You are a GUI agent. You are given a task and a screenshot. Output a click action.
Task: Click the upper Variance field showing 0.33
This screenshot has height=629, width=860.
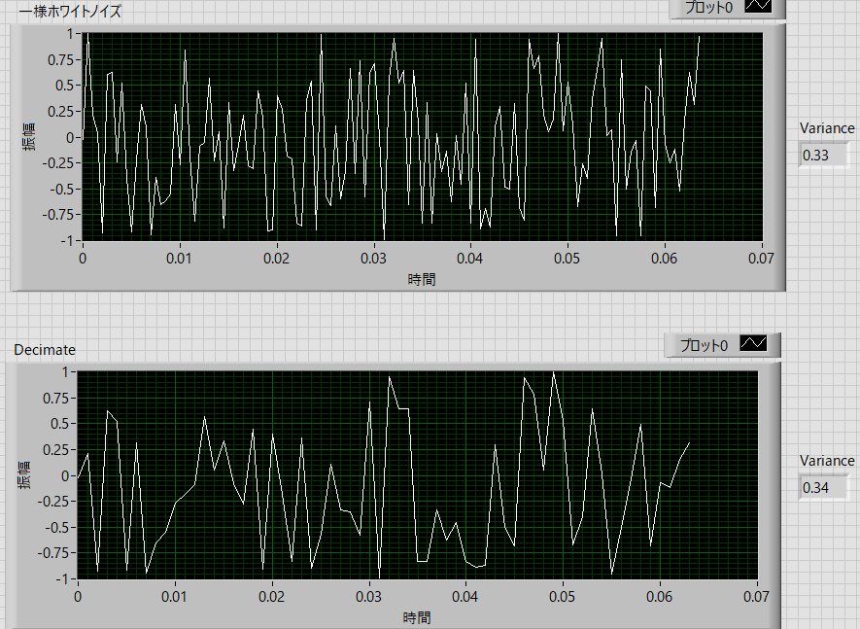[x=823, y=156]
